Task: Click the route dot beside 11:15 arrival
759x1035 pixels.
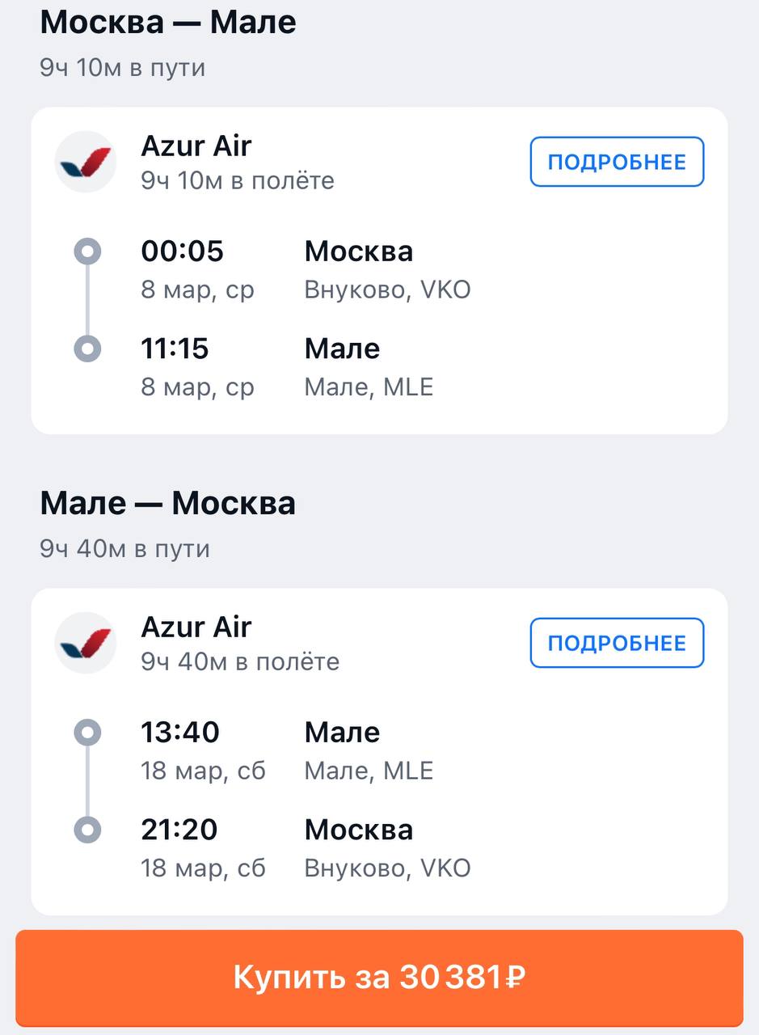Action: (87, 349)
